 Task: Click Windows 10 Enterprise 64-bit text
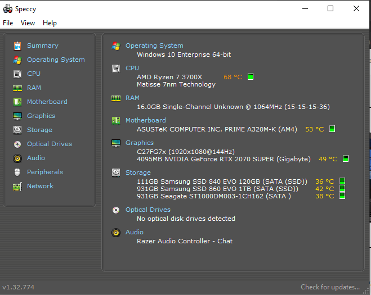click(184, 55)
